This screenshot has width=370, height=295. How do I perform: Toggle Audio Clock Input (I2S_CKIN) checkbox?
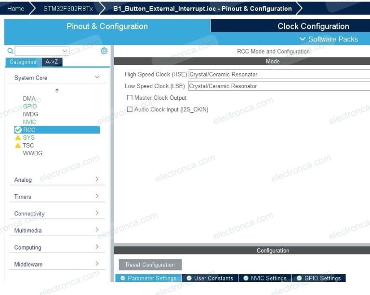tap(130, 109)
